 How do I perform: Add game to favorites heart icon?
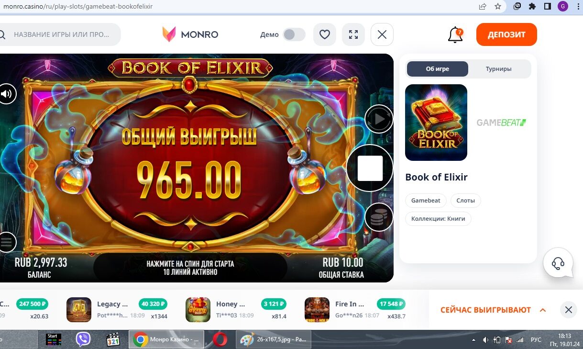pyautogui.click(x=325, y=34)
